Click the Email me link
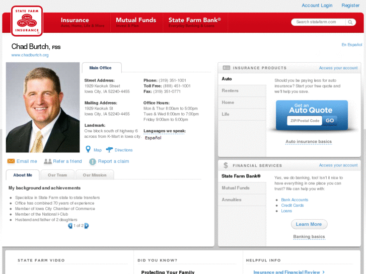Viewport: 366px width, 274px height. click(x=27, y=161)
